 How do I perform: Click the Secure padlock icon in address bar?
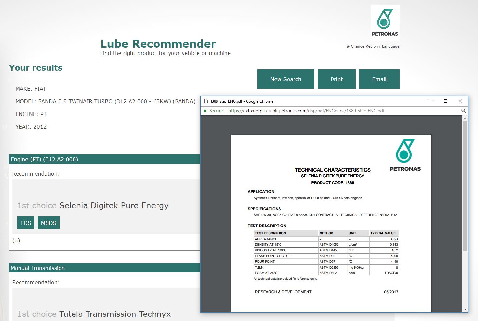[x=205, y=111]
